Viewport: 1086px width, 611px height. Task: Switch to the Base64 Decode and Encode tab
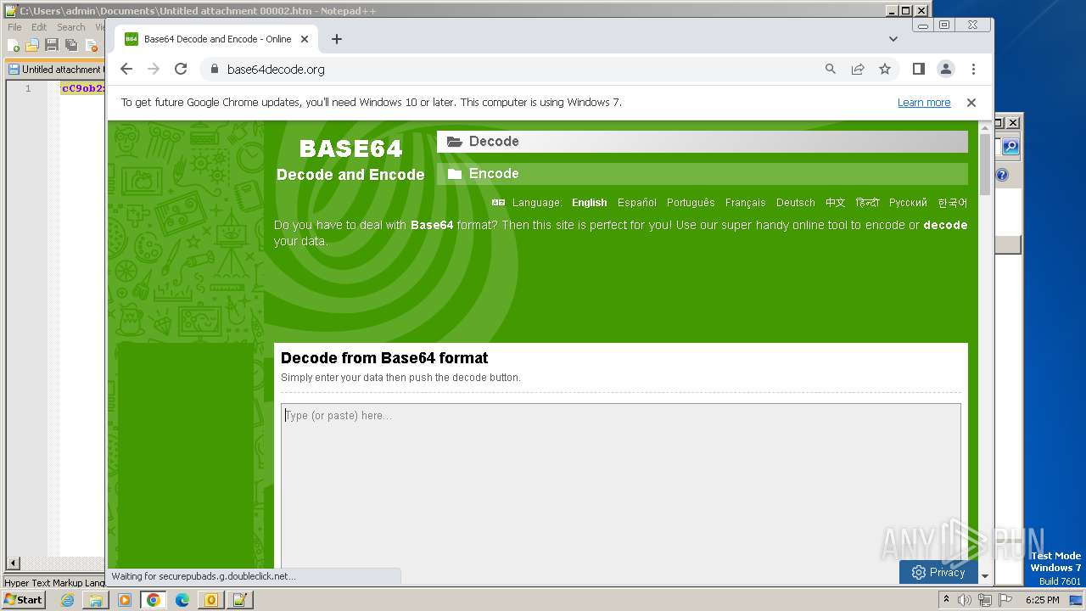(x=217, y=39)
